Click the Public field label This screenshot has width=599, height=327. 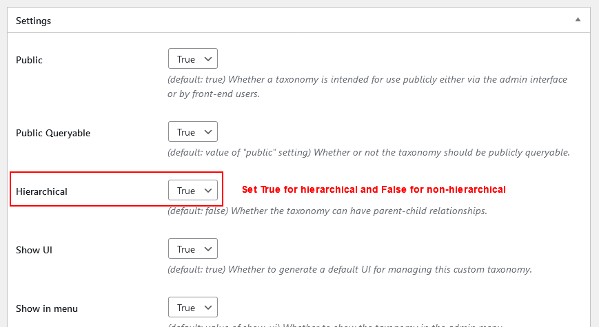[x=29, y=60]
